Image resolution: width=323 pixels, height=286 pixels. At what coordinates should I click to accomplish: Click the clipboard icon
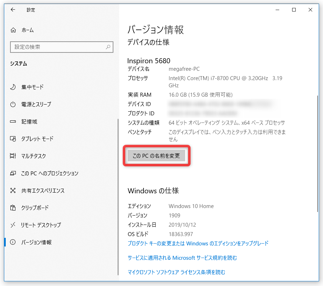(13, 208)
